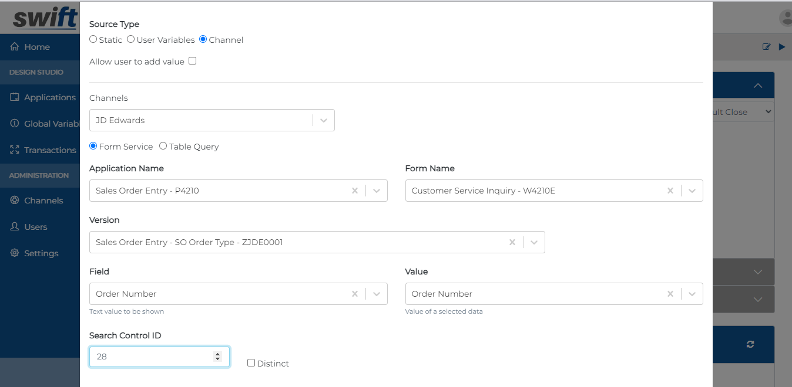792x387 pixels.
Task: Open Channels from the sidebar globe icon
Action: 15,200
